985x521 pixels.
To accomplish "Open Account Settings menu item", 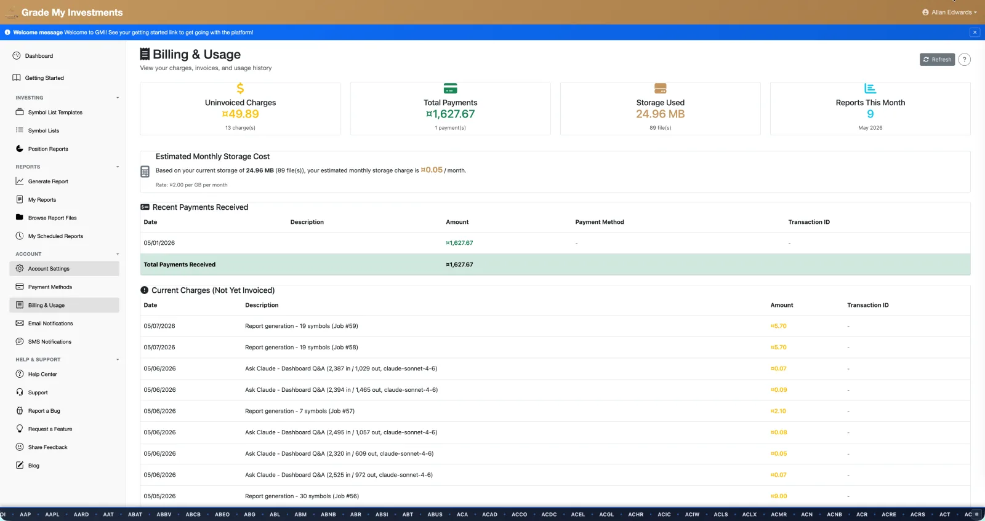I will pos(65,269).
